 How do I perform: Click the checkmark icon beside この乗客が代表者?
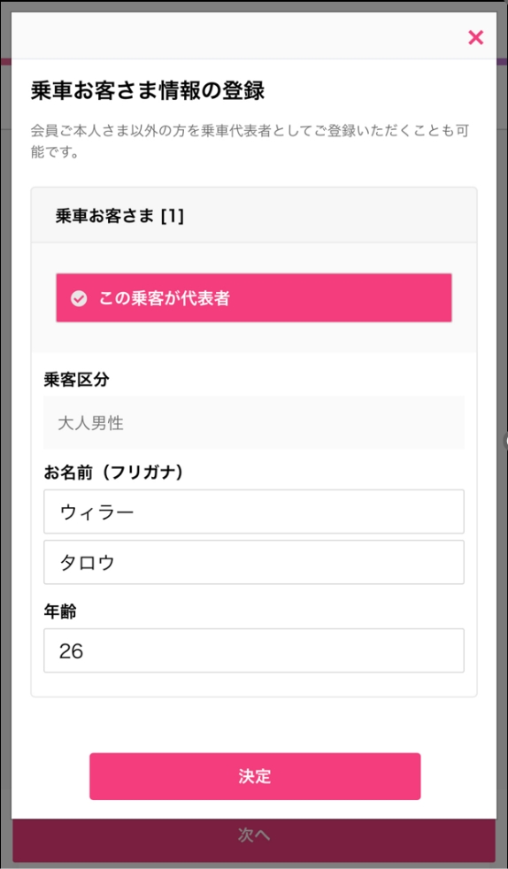(x=79, y=299)
